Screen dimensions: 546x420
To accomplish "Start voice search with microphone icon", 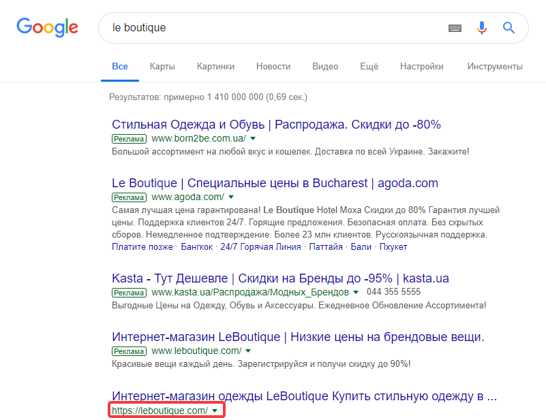I will tap(482, 28).
